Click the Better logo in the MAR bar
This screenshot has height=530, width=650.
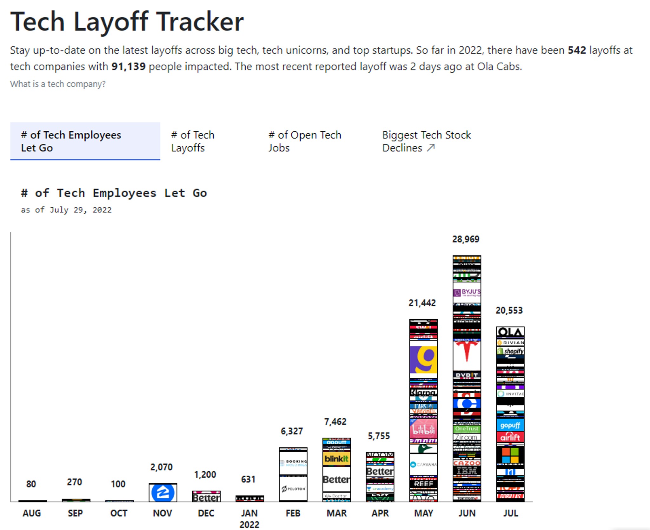337,479
